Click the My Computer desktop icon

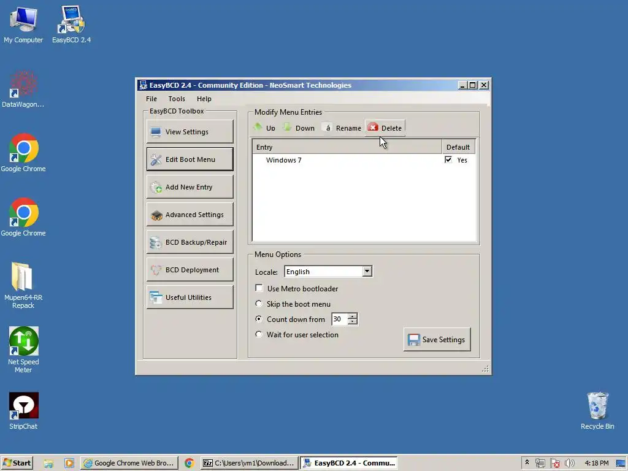23,25
